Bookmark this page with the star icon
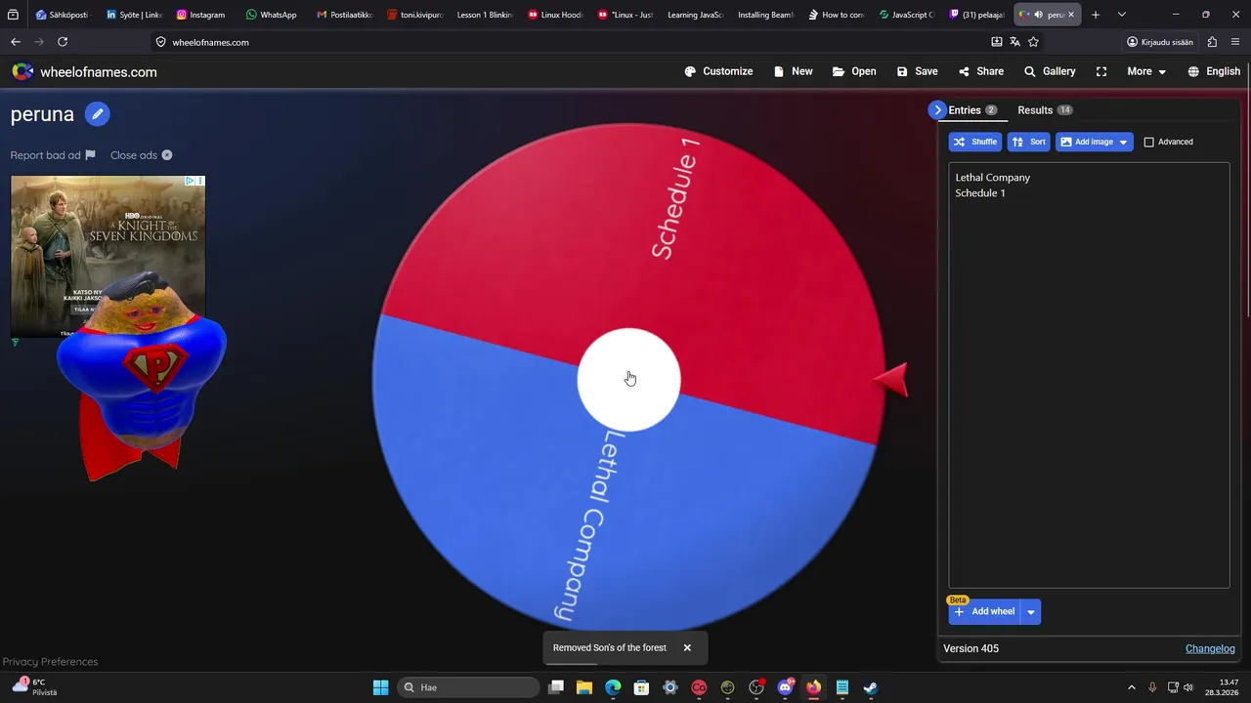Viewport: 1251px width, 703px height. 1033,42
